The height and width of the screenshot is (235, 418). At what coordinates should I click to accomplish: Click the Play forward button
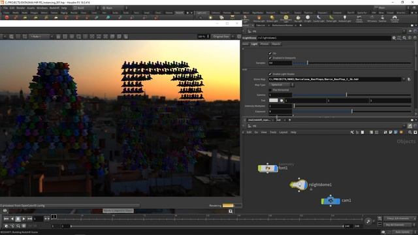tap(24, 219)
